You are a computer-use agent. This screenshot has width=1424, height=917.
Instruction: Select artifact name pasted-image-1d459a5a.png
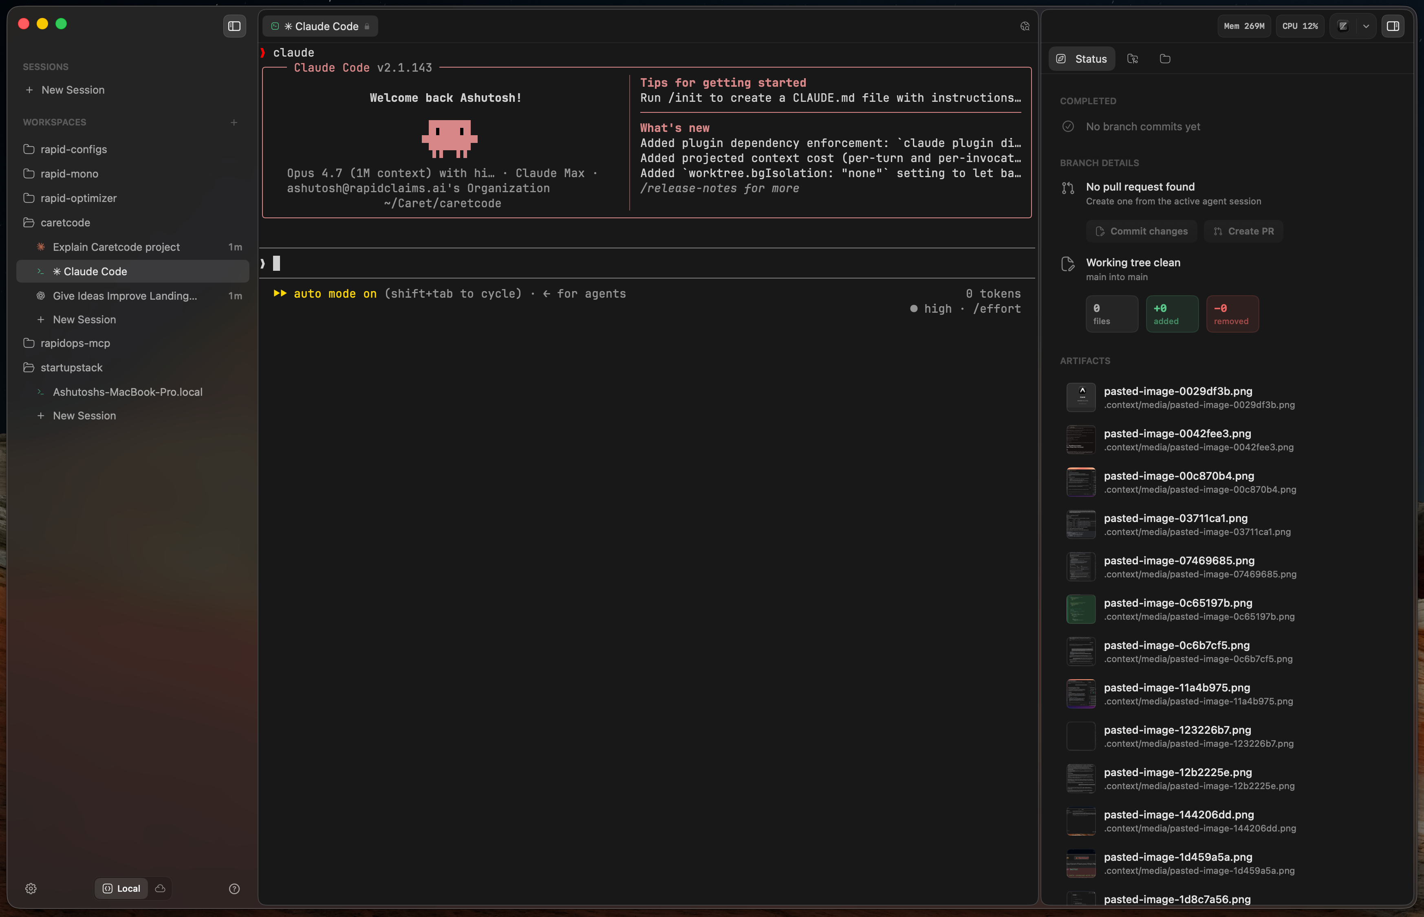[x=1178, y=857]
